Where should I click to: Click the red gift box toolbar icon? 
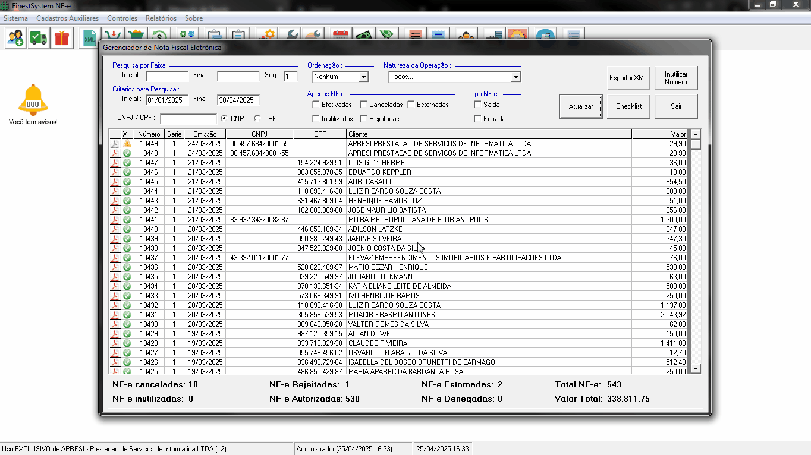click(x=62, y=39)
